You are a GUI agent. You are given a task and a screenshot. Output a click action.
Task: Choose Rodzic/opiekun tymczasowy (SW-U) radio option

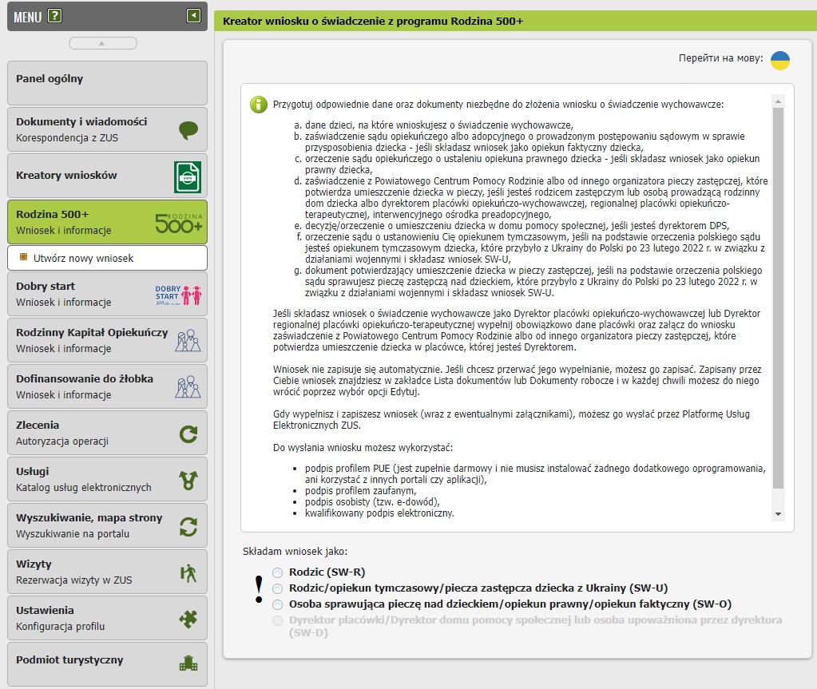[x=277, y=588]
